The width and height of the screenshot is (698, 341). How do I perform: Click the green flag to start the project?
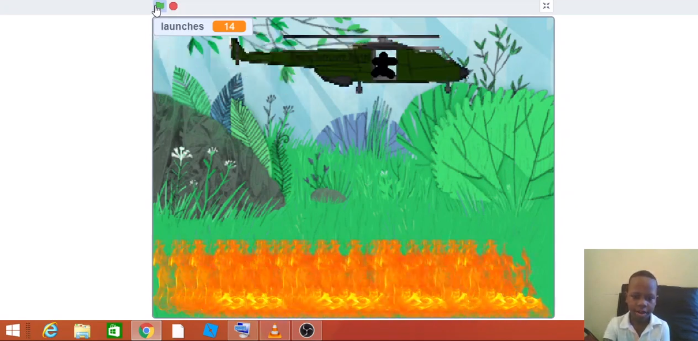[x=160, y=6]
